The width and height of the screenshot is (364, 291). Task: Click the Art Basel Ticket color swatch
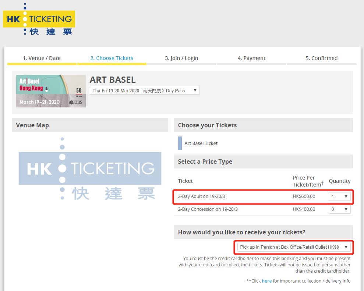[x=180, y=143]
